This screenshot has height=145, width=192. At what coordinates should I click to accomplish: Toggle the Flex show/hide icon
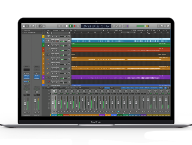point(71,30)
